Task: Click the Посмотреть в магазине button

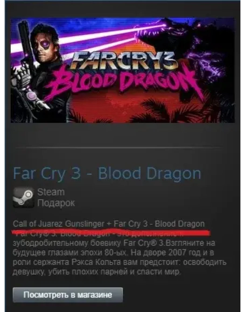Action: (x=68, y=295)
